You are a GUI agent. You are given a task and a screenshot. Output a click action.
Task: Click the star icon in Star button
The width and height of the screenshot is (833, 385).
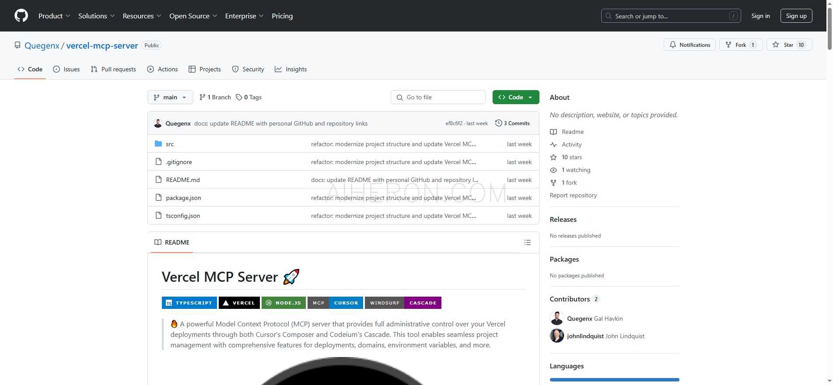[776, 45]
